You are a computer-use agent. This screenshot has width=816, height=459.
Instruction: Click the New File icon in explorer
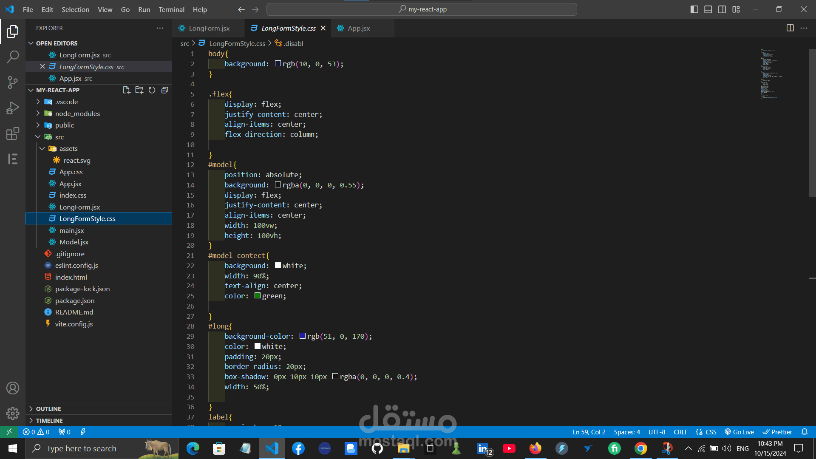(126, 90)
